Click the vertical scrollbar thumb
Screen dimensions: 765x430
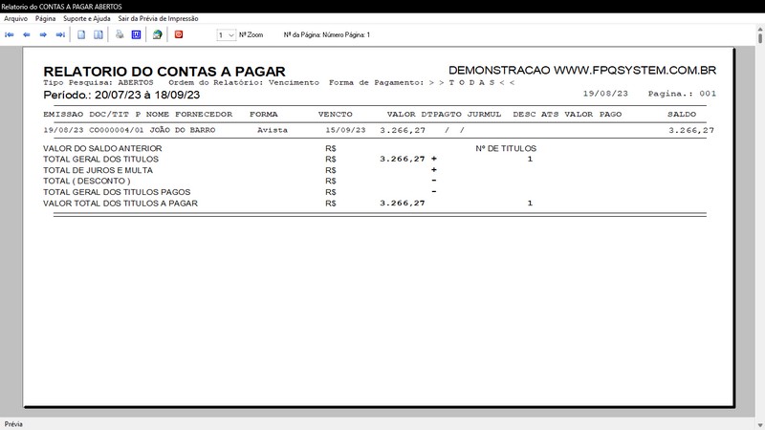coord(760,38)
